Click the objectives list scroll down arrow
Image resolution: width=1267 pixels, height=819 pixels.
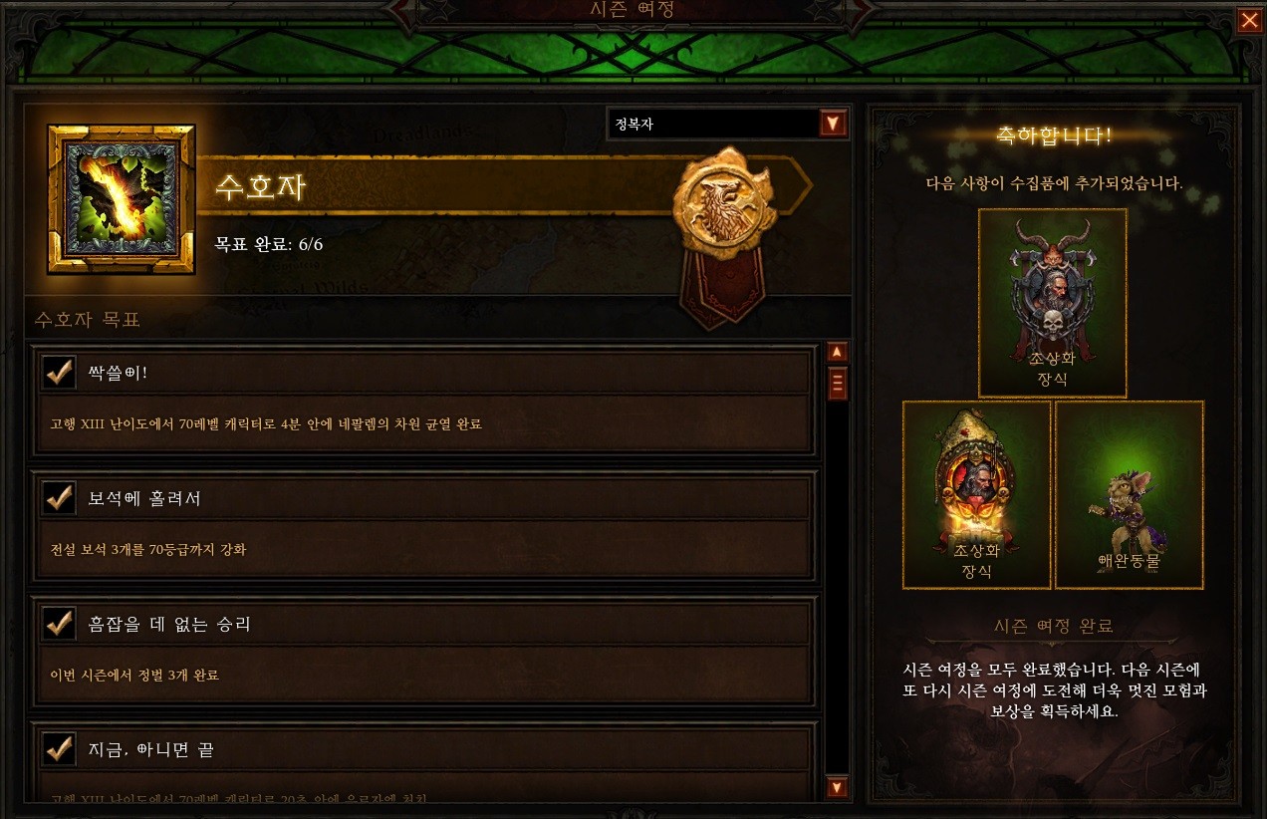click(838, 788)
